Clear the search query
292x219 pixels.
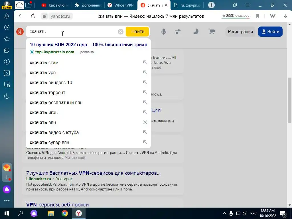pos(121,32)
